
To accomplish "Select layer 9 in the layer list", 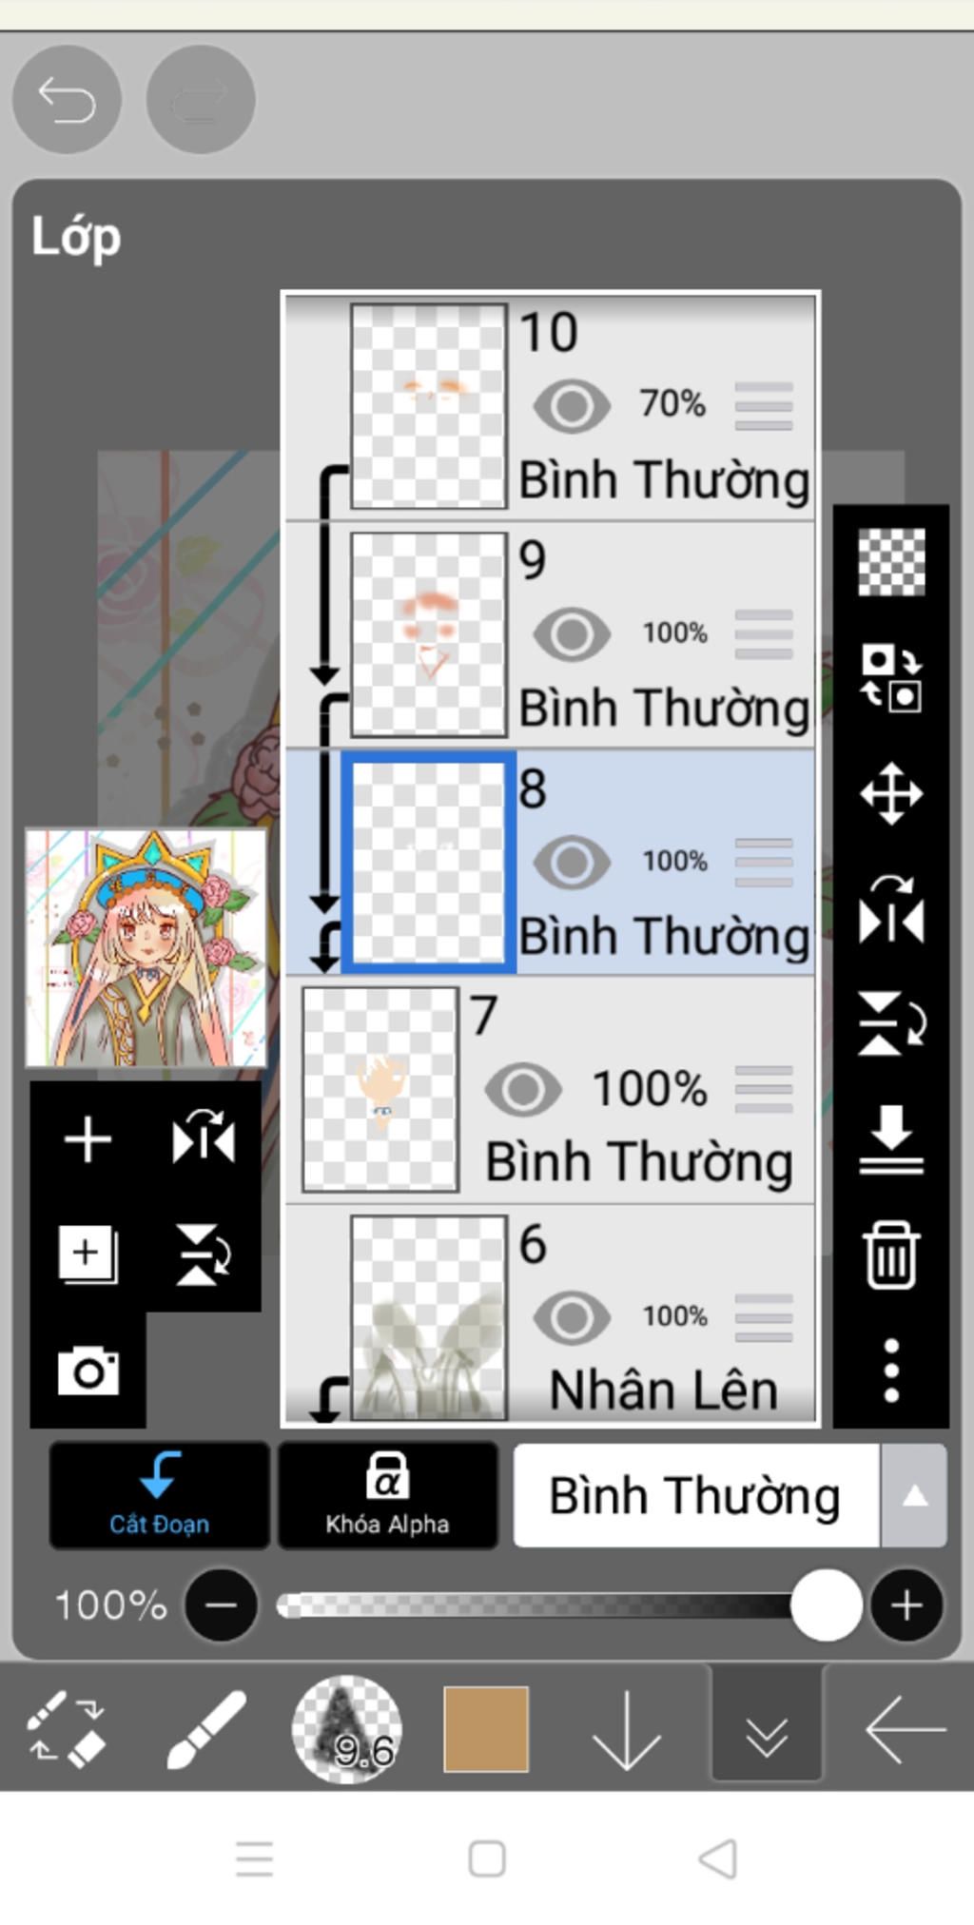I will (551, 634).
